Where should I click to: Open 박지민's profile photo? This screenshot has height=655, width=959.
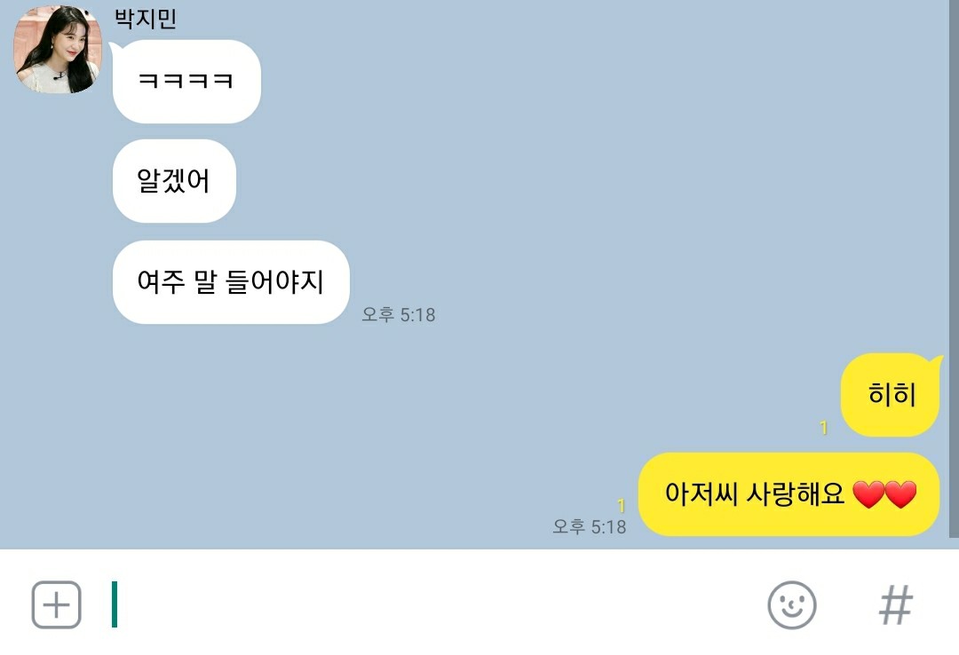(x=58, y=49)
